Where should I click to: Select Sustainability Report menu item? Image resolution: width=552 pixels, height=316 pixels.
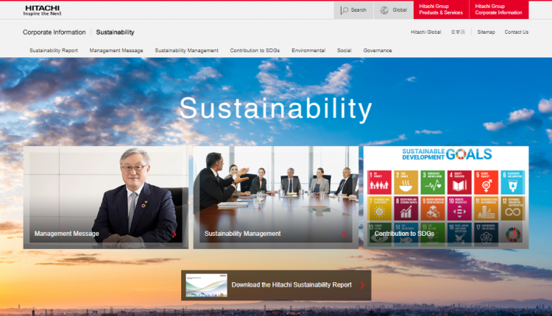[x=54, y=51]
